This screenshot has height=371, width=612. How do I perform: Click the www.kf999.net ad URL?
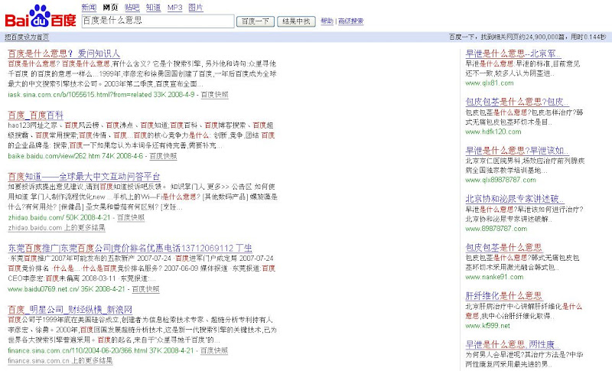click(487, 325)
